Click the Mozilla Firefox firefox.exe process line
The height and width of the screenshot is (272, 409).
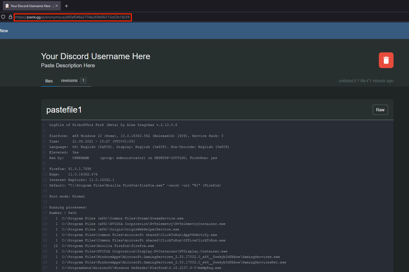[108, 246]
